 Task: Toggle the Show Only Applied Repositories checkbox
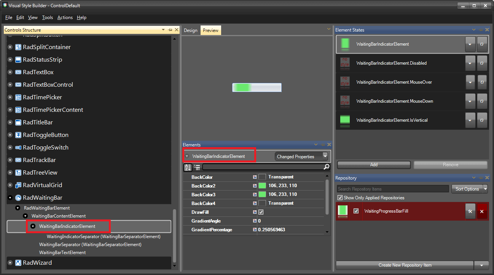(x=340, y=198)
